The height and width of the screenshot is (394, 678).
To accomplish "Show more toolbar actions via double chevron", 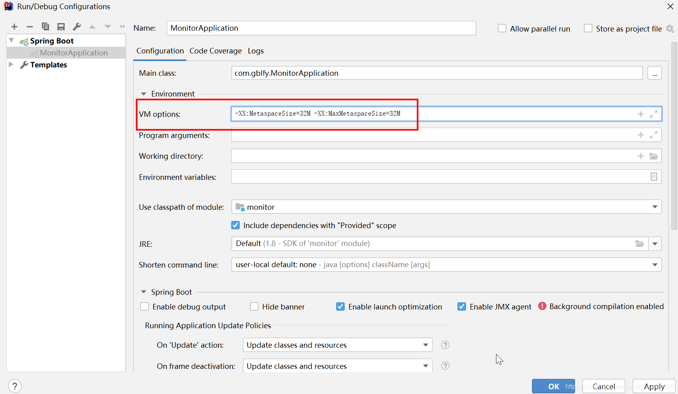I will [122, 27].
